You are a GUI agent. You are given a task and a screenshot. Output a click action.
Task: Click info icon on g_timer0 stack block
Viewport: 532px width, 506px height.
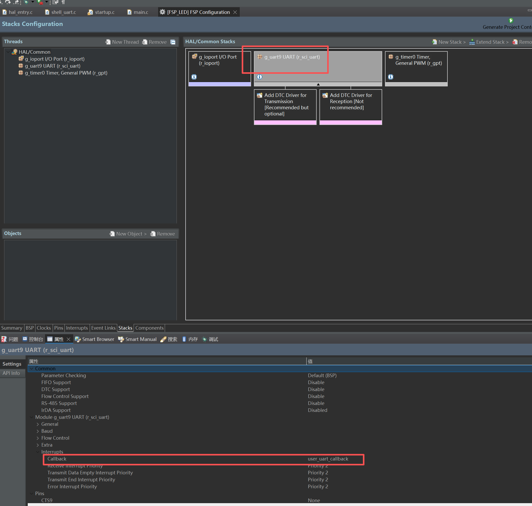(x=390, y=77)
